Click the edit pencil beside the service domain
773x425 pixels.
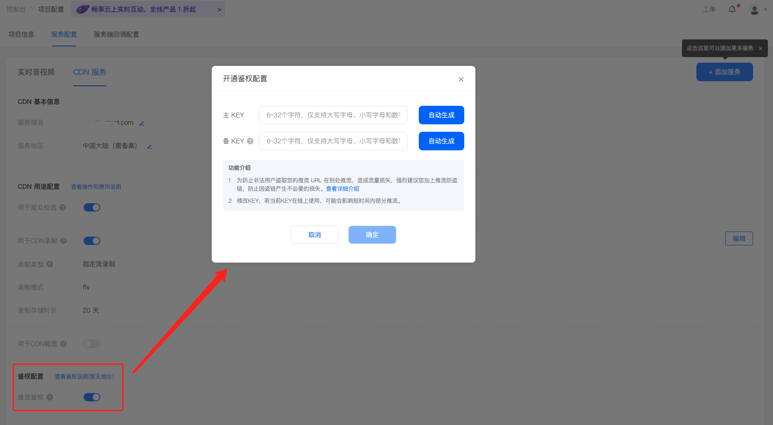(142, 122)
